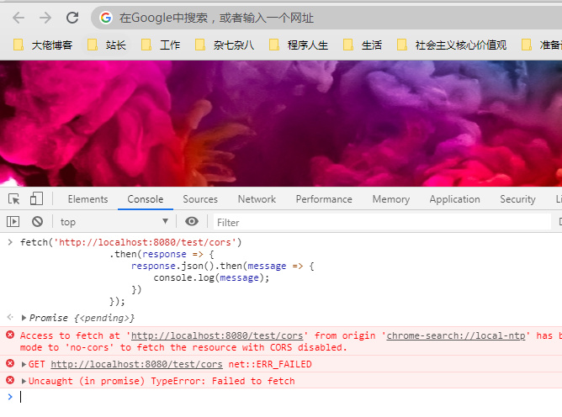Image resolution: width=562 pixels, height=417 pixels.
Task: Open the 程序人生 bookmark folder
Action: pos(299,45)
